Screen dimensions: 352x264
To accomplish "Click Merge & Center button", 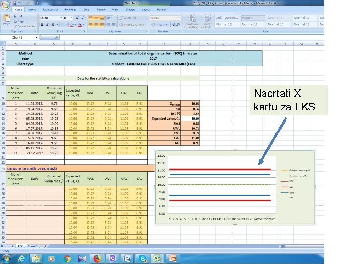I will pyautogui.click(x=132, y=25).
